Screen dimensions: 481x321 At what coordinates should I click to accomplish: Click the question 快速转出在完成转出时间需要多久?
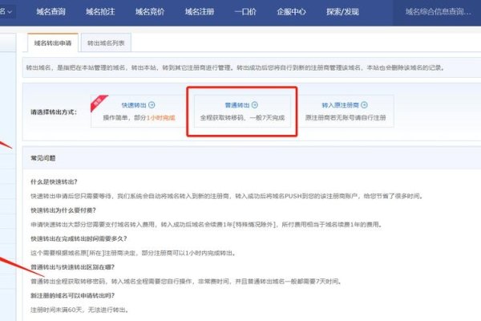pos(79,238)
